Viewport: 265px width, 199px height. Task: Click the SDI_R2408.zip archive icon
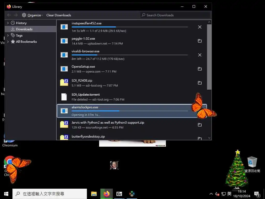[64, 82]
